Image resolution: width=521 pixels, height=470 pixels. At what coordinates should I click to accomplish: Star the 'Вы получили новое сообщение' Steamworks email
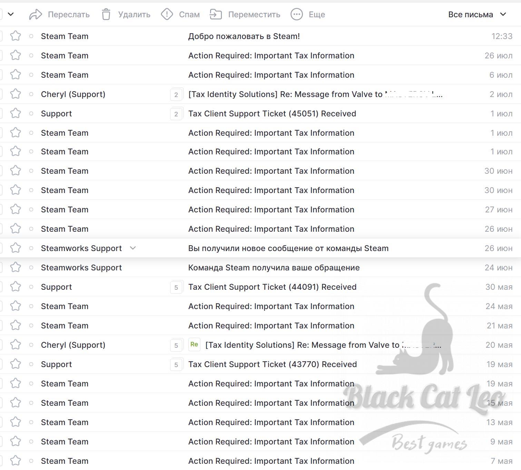[x=16, y=248]
